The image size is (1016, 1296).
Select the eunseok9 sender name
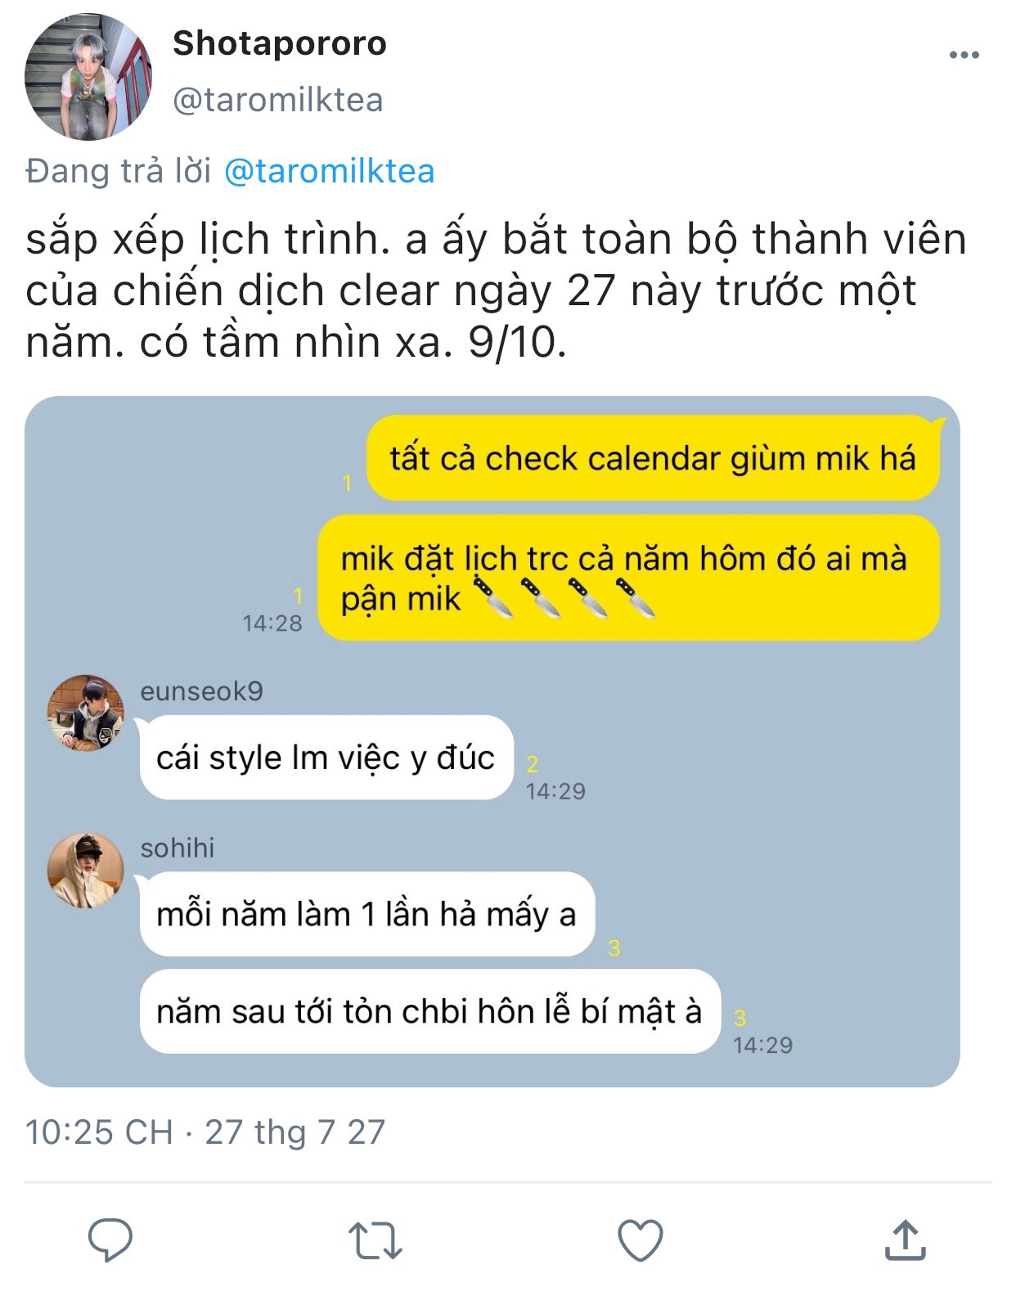(202, 691)
